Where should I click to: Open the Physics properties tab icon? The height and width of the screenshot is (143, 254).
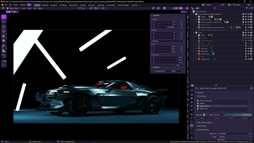click(x=192, y=118)
